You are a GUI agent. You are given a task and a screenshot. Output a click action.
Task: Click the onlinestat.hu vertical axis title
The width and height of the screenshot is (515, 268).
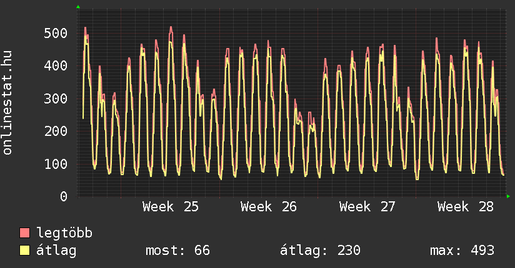pos(7,102)
